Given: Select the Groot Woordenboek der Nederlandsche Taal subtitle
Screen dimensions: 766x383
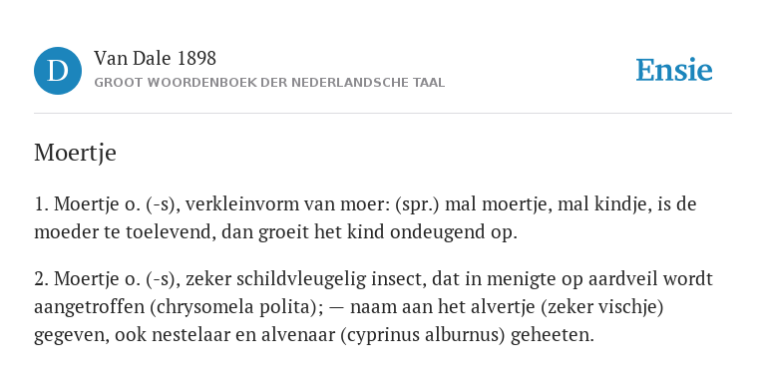Looking at the screenshot, I should [269, 83].
